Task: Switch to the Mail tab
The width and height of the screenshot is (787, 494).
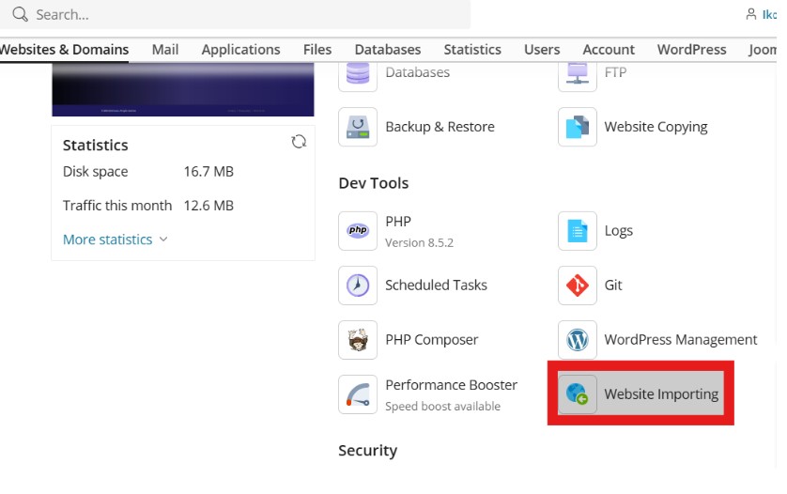Action: [165, 50]
